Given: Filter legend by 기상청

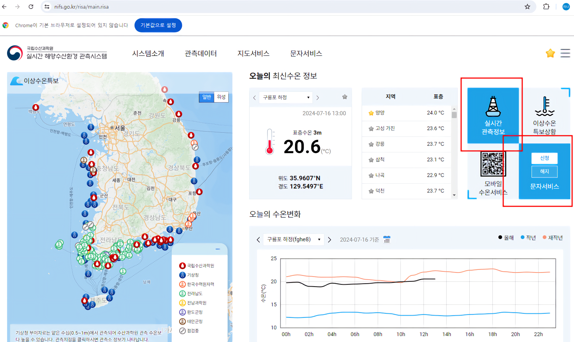Looking at the screenshot, I should pos(189,275).
